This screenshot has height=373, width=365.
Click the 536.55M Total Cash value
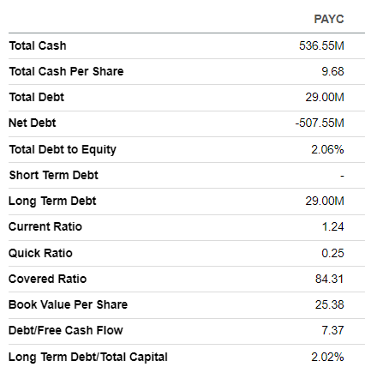tap(321, 45)
